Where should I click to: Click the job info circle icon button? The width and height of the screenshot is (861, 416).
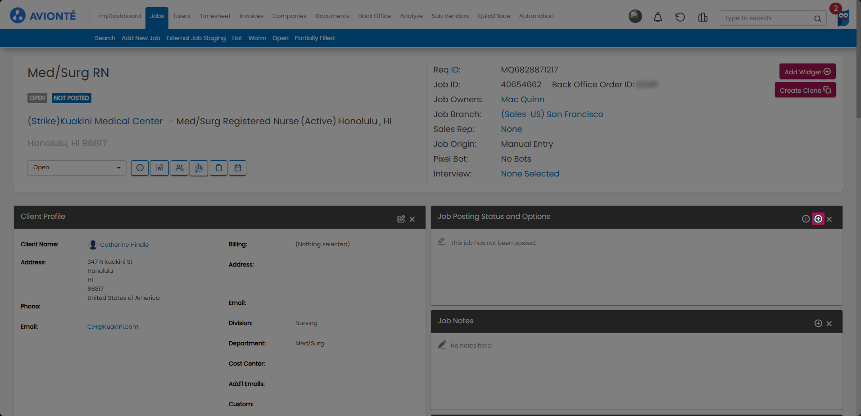[x=140, y=168]
